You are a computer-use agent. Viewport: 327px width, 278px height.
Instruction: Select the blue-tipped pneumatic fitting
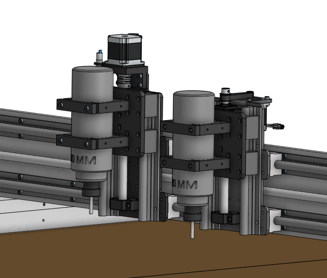point(99,57)
